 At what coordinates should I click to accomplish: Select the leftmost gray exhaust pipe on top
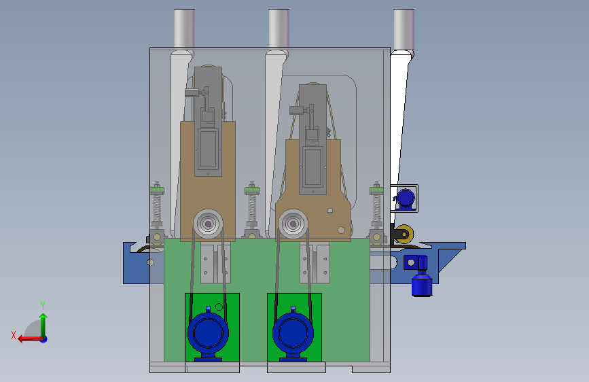[x=184, y=29]
